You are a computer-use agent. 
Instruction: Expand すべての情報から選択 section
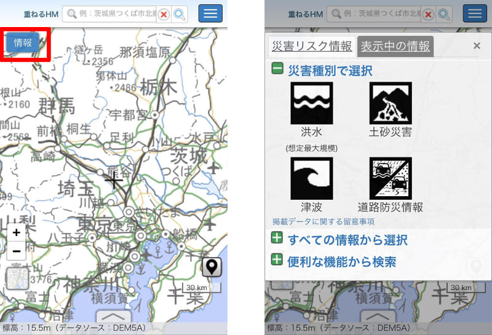277,238
